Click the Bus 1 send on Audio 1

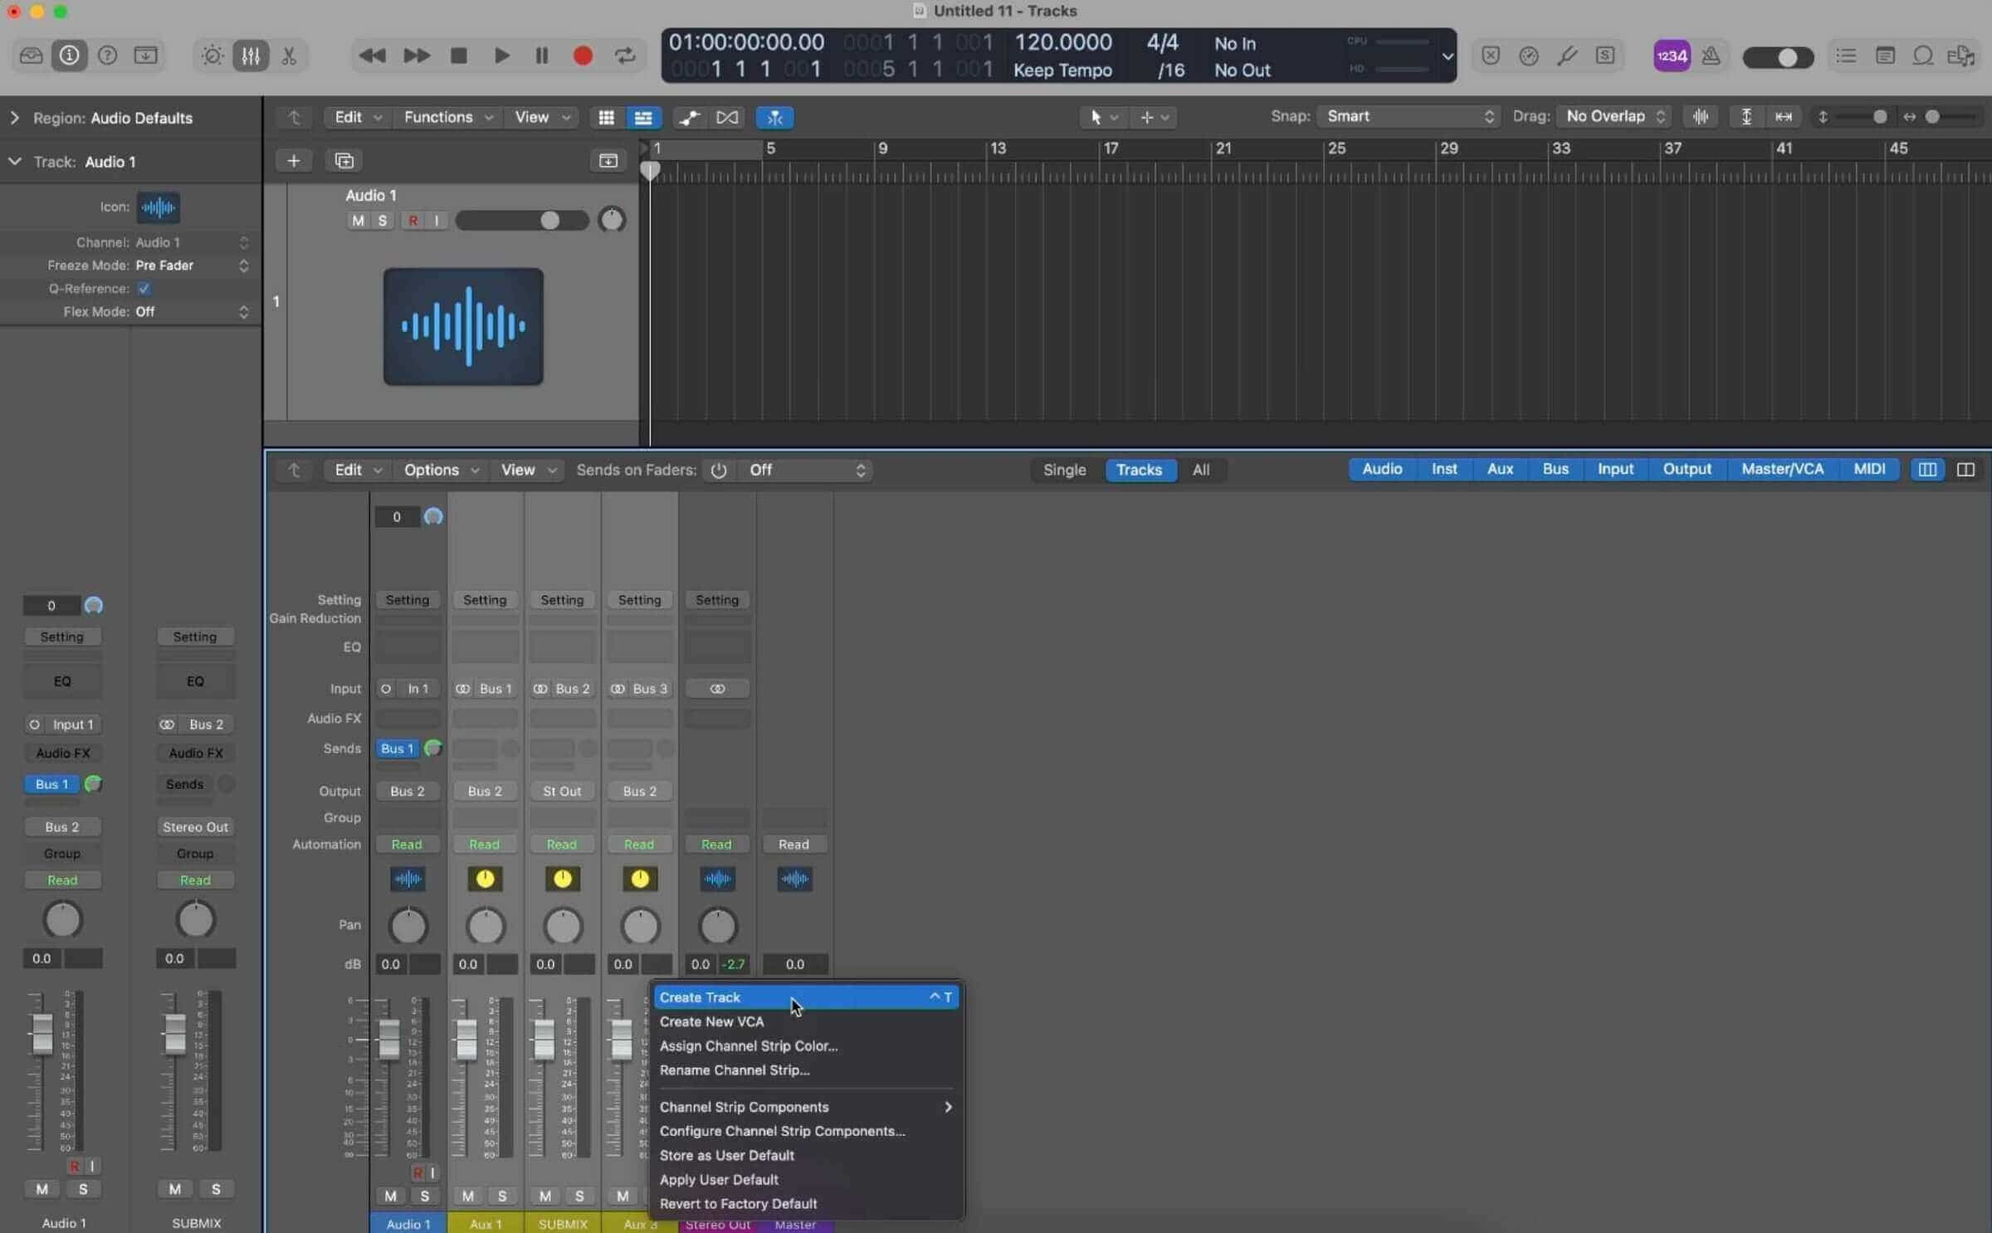click(397, 748)
